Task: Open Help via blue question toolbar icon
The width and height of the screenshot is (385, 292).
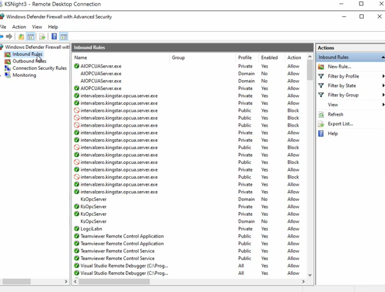Action: [54, 37]
